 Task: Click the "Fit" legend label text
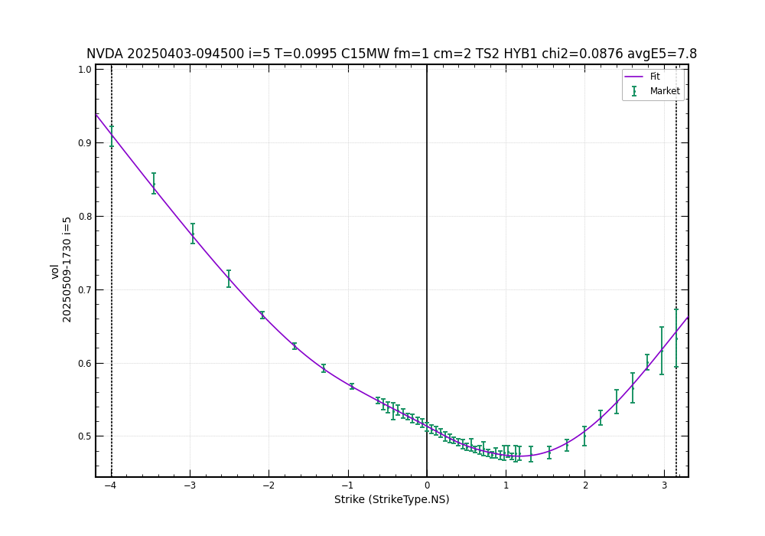click(655, 77)
